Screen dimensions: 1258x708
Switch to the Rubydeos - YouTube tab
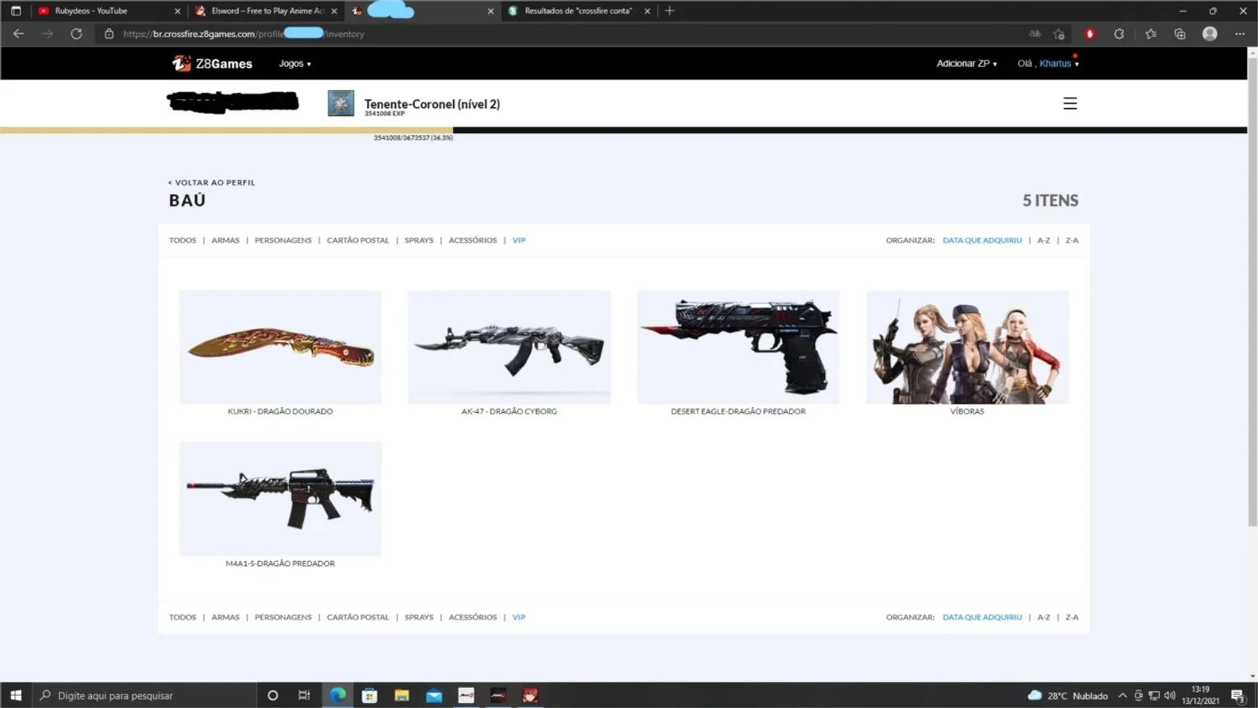tap(91, 11)
